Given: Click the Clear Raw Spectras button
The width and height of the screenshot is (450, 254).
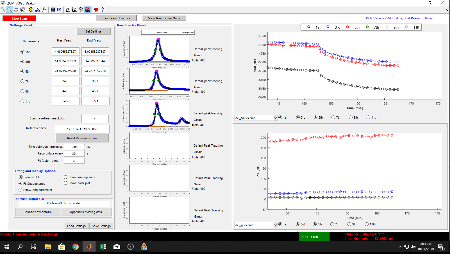Looking at the screenshot, I should coord(116,18).
